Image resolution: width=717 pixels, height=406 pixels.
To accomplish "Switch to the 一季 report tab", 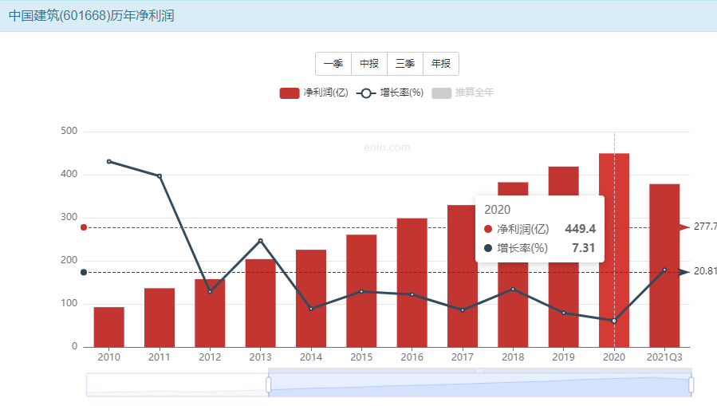I will (333, 64).
